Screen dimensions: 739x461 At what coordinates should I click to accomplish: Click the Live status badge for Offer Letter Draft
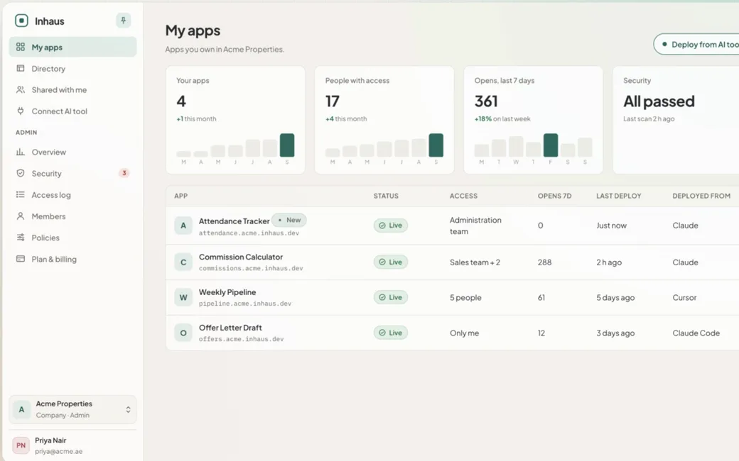(391, 333)
